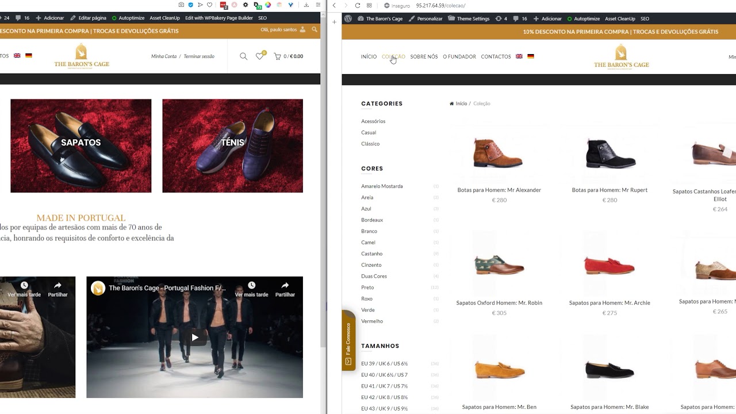This screenshot has width=736, height=414.
Task: Open the speed dial grid icon in right browser
Action: pos(369,5)
